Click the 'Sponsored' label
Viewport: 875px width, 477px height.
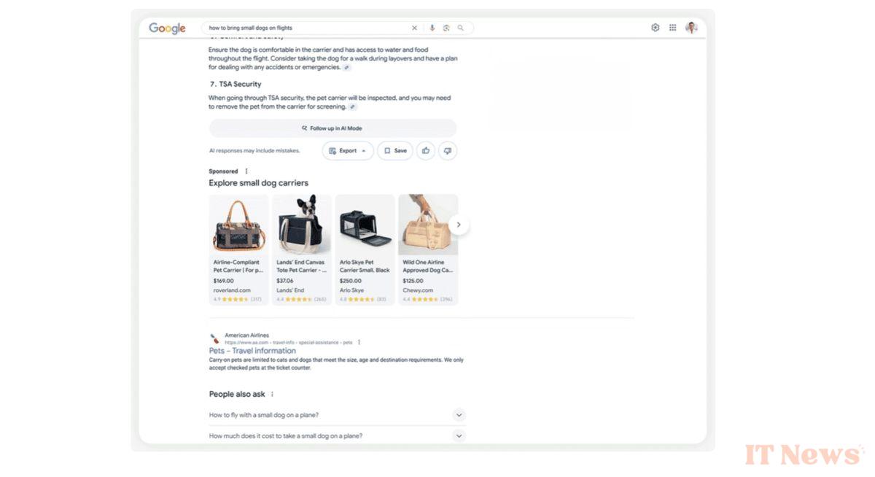coord(224,171)
